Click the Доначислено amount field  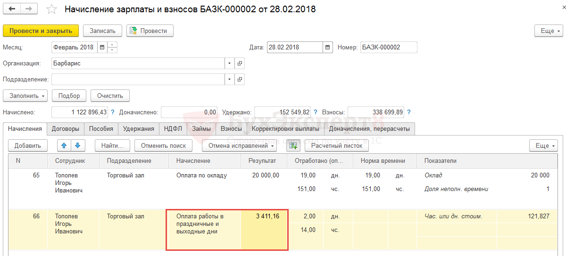point(189,112)
